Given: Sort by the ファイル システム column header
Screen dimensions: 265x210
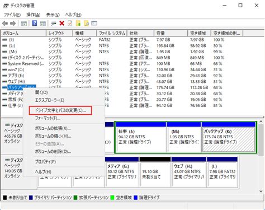Looking at the screenshot, I should tap(112, 33).
